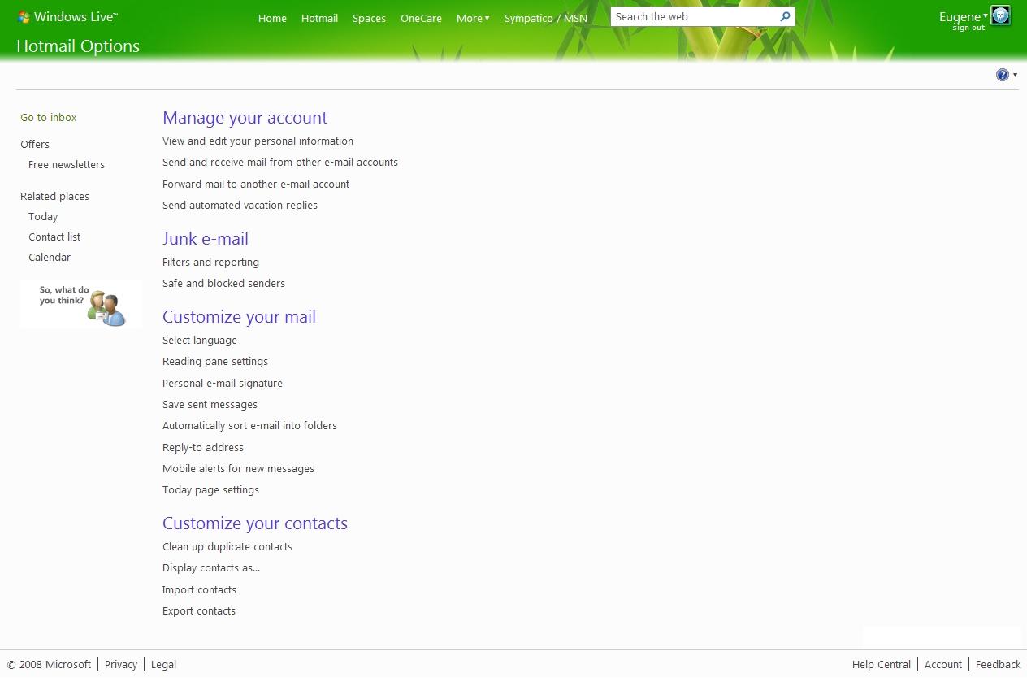
Task: Click the Privacy footer link
Action: tap(121, 664)
